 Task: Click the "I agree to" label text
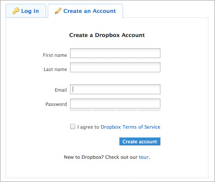pos(88,127)
